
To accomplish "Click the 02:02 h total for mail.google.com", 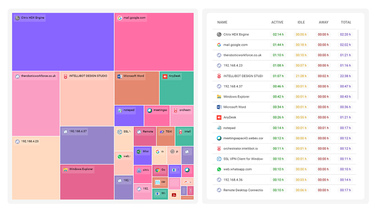I will pyautogui.click(x=345, y=45).
